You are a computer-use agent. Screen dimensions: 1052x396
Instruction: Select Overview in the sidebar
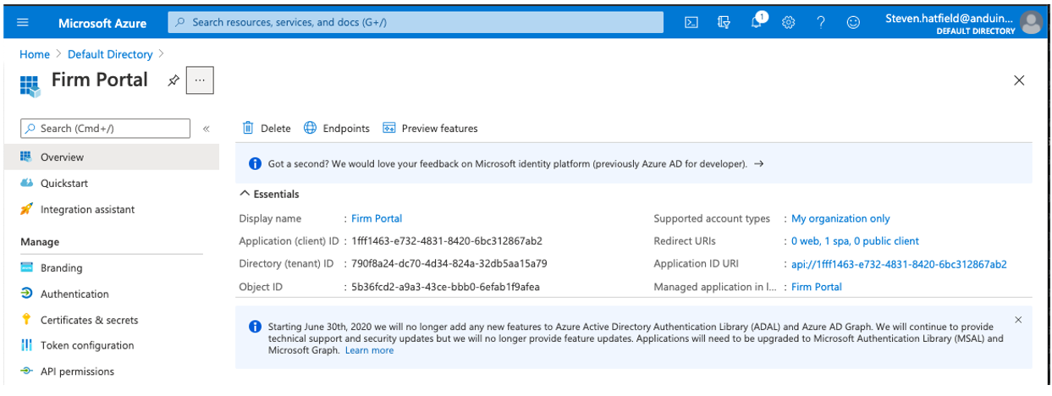click(111, 157)
